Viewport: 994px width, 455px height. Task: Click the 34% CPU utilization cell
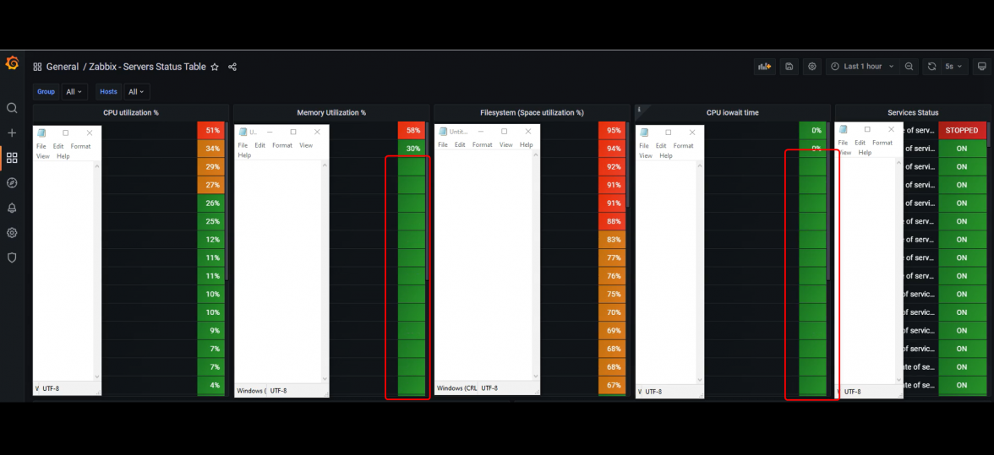pos(210,149)
